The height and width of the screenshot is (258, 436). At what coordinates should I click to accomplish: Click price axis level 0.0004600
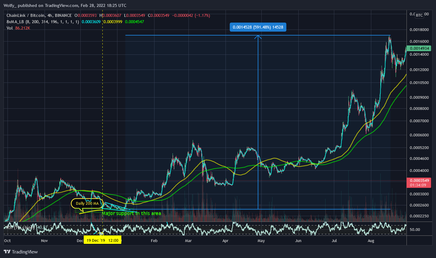click(x=419, y=158)
